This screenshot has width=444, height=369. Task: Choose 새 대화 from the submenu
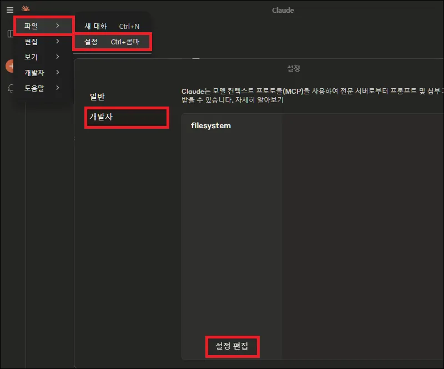coord(112,26)
